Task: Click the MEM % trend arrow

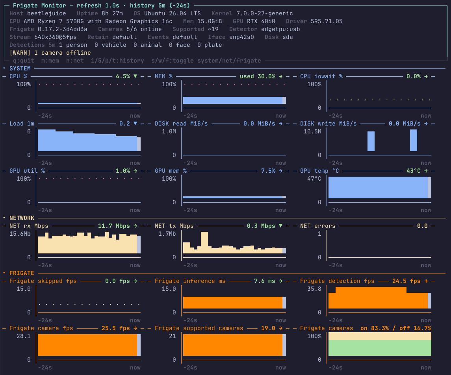Action: coord(280,76)
